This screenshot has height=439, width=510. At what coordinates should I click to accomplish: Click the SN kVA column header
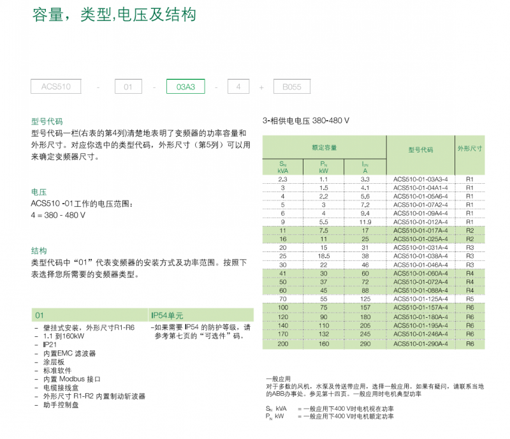(x=282, y=167)
